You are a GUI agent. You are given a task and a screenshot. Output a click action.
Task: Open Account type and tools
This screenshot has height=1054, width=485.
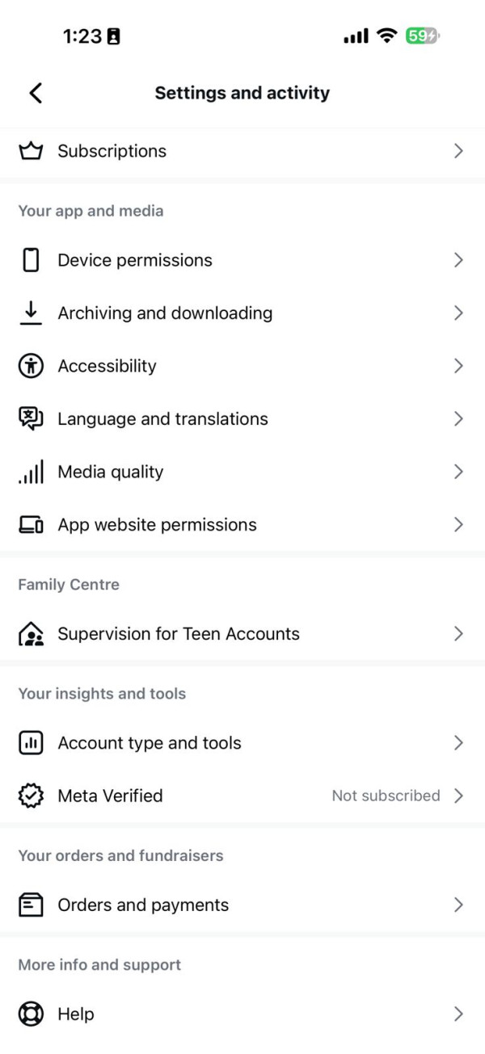click(x=150, y=743)
